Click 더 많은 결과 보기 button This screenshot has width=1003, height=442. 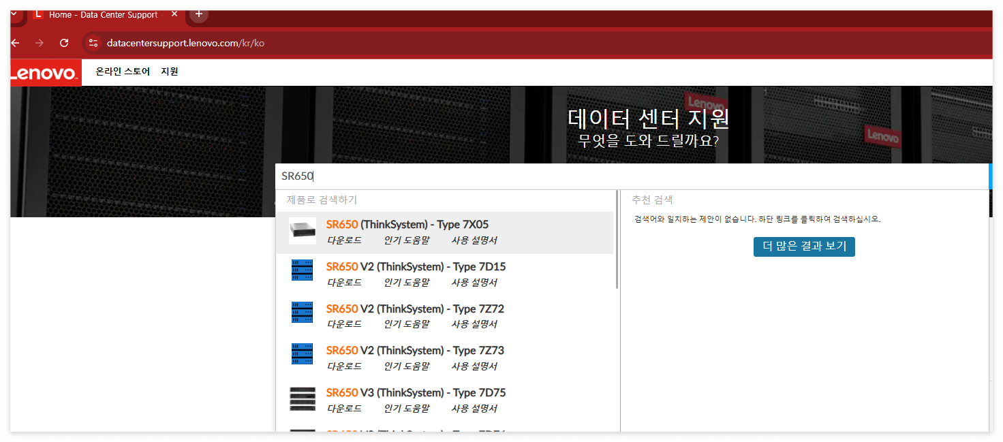pos(804,247)
